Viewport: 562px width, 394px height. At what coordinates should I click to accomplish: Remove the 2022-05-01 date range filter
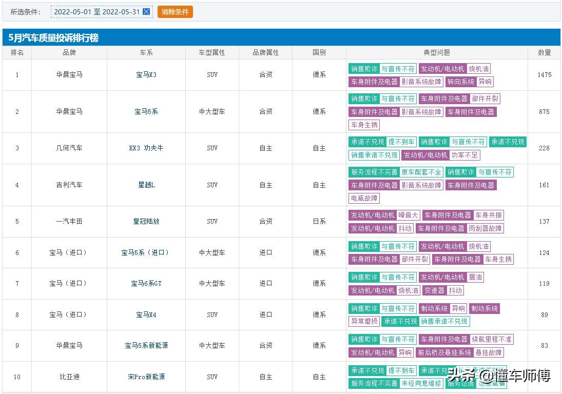click(x=146, y=12)
